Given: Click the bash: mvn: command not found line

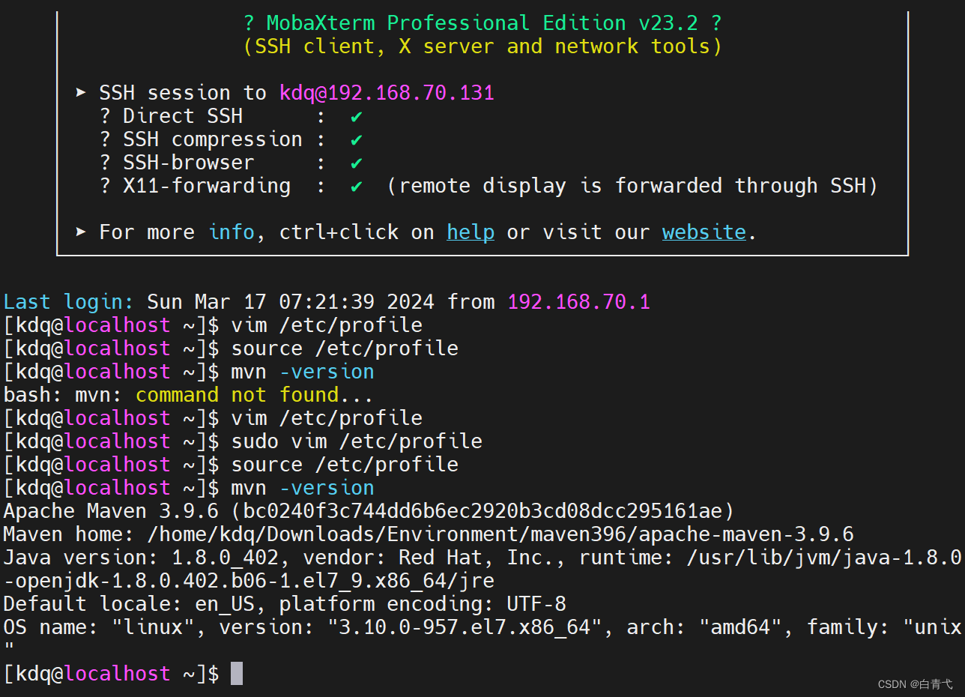Looking at the screenshot, I should (x=188, y=395).
